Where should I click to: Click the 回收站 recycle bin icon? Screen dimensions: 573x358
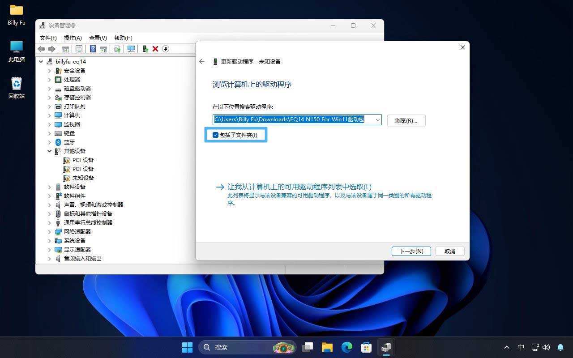17,83
